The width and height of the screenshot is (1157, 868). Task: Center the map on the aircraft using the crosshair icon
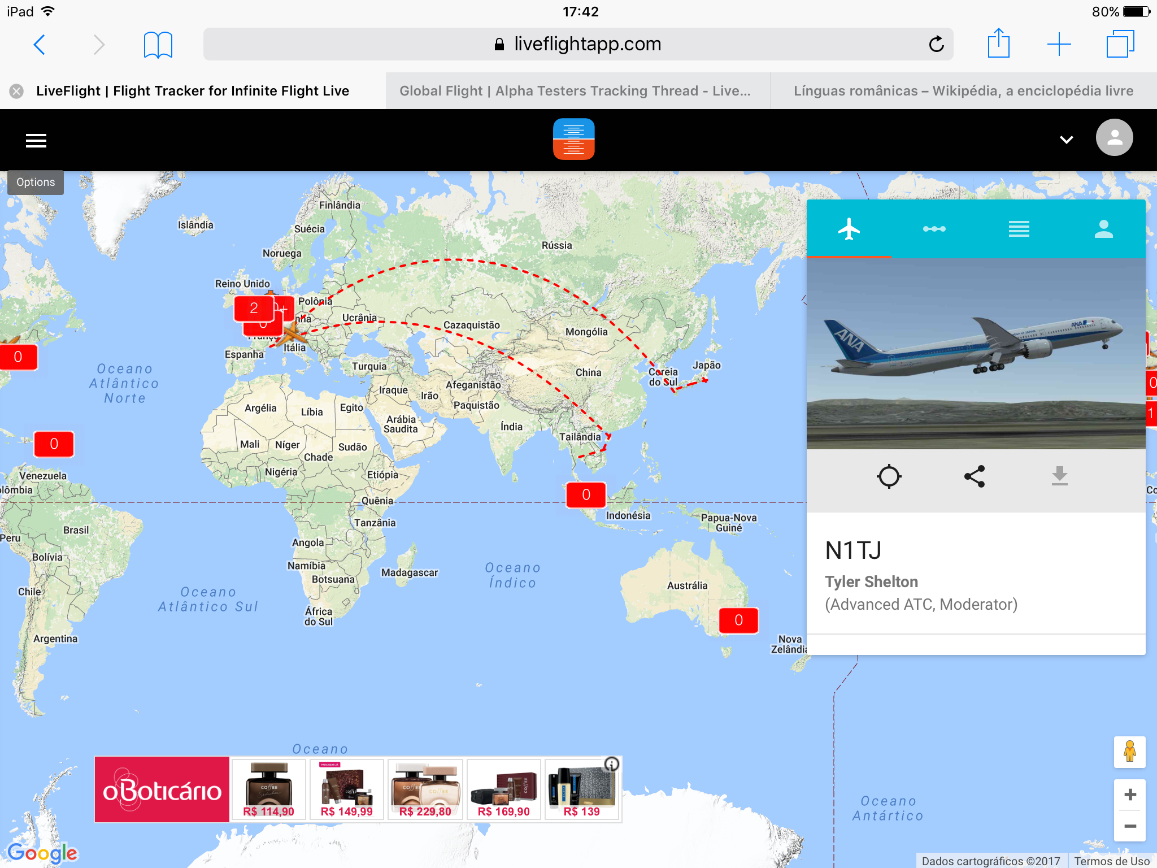pos(889,476)
